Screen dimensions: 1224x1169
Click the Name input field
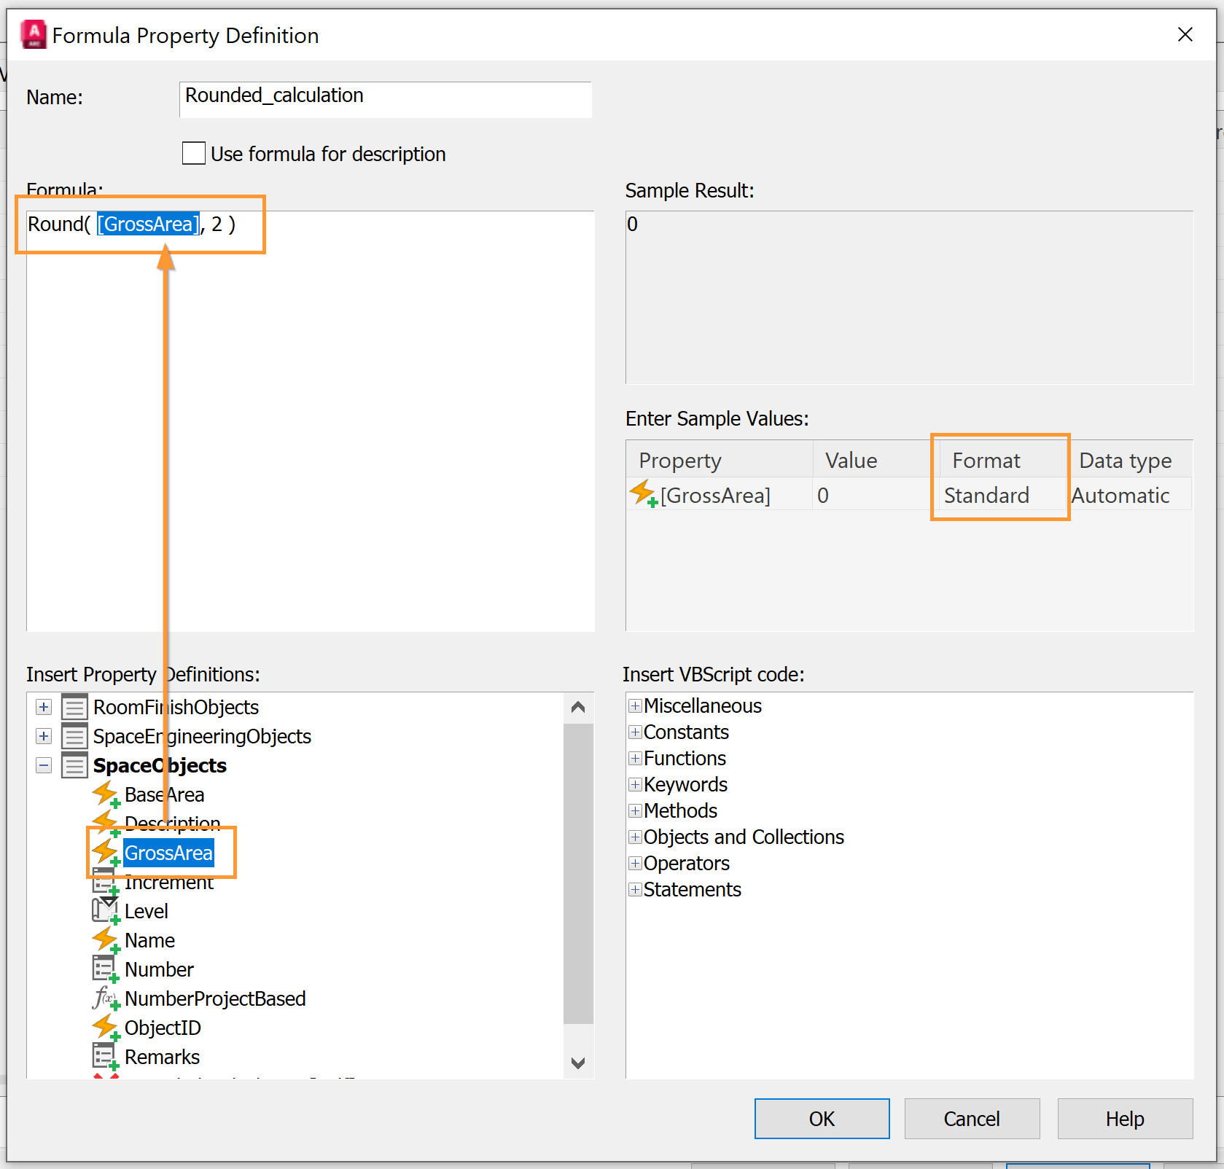[x=386, y=99]
